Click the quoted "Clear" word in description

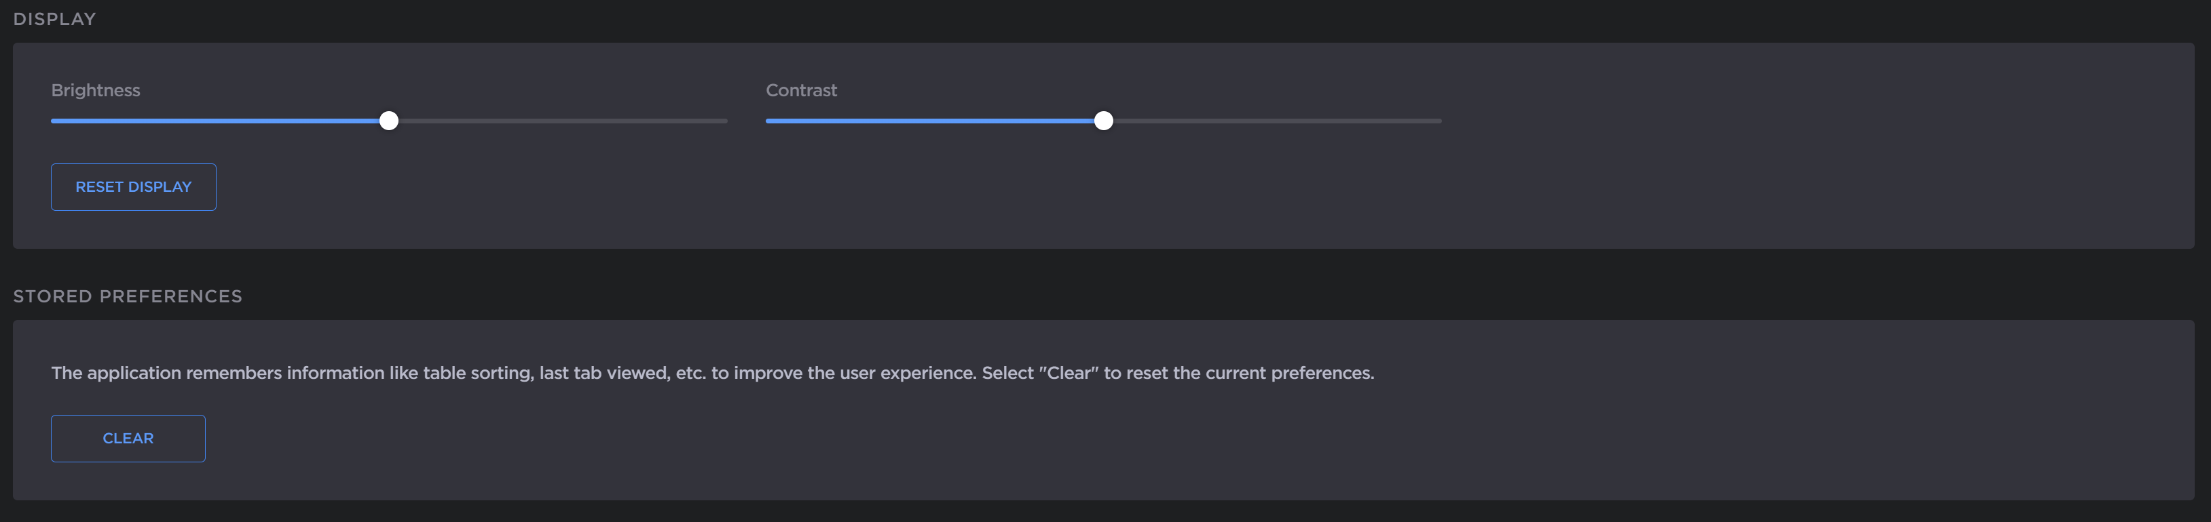pos(1069,373)
